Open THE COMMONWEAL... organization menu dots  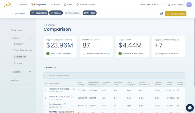click(x=162, y=5)
